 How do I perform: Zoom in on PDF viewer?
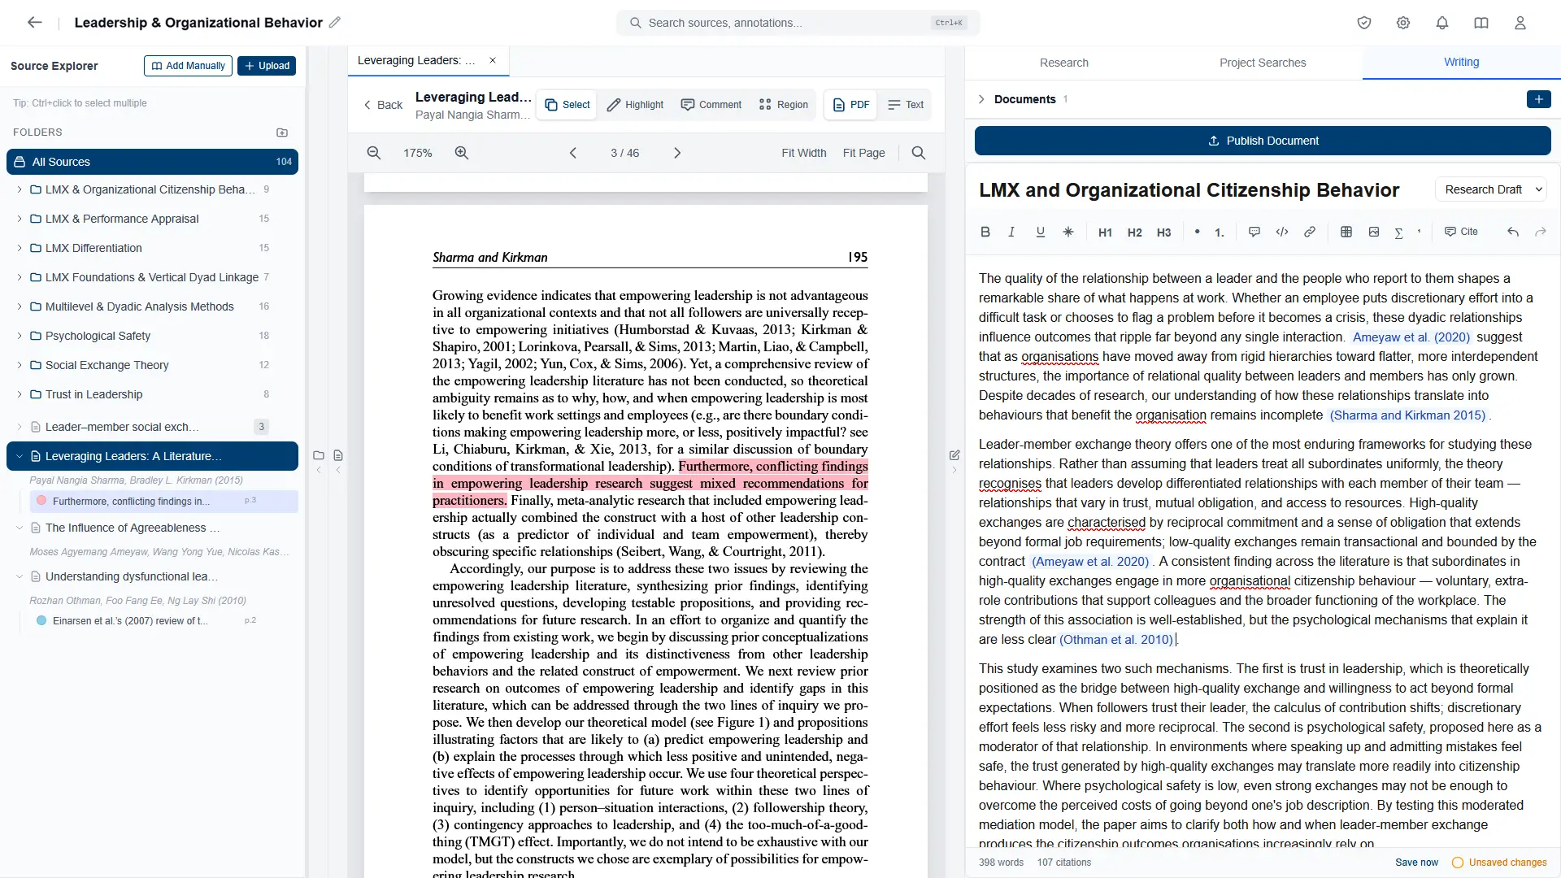click(x=462, y=153)
